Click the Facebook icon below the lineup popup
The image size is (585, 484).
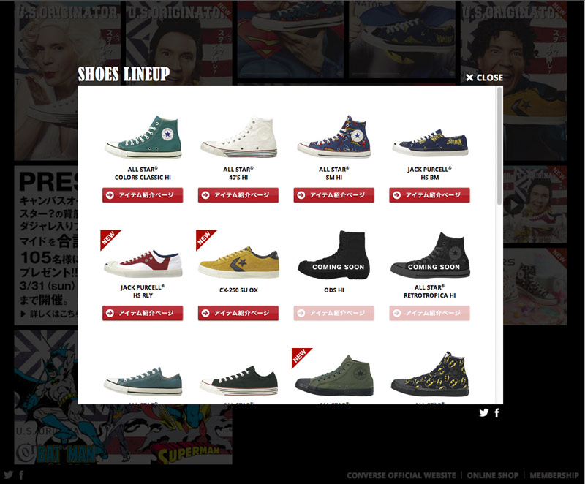click(497, 412)
